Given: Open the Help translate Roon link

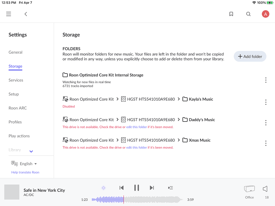Looking at the screenshot, I should coord(25,172).
